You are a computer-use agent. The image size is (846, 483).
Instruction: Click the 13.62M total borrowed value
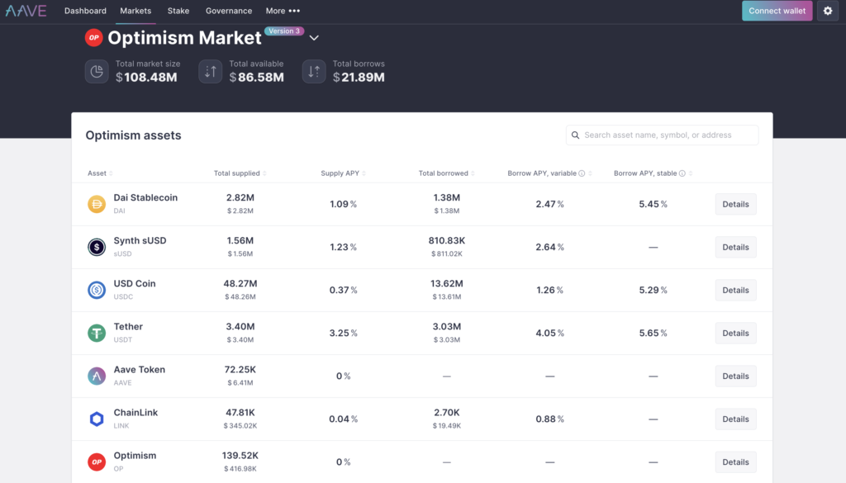click(x=447, y=283)
